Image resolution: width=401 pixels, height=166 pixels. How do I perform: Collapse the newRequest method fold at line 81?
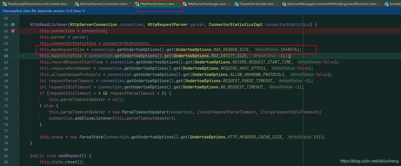[19, 156]
